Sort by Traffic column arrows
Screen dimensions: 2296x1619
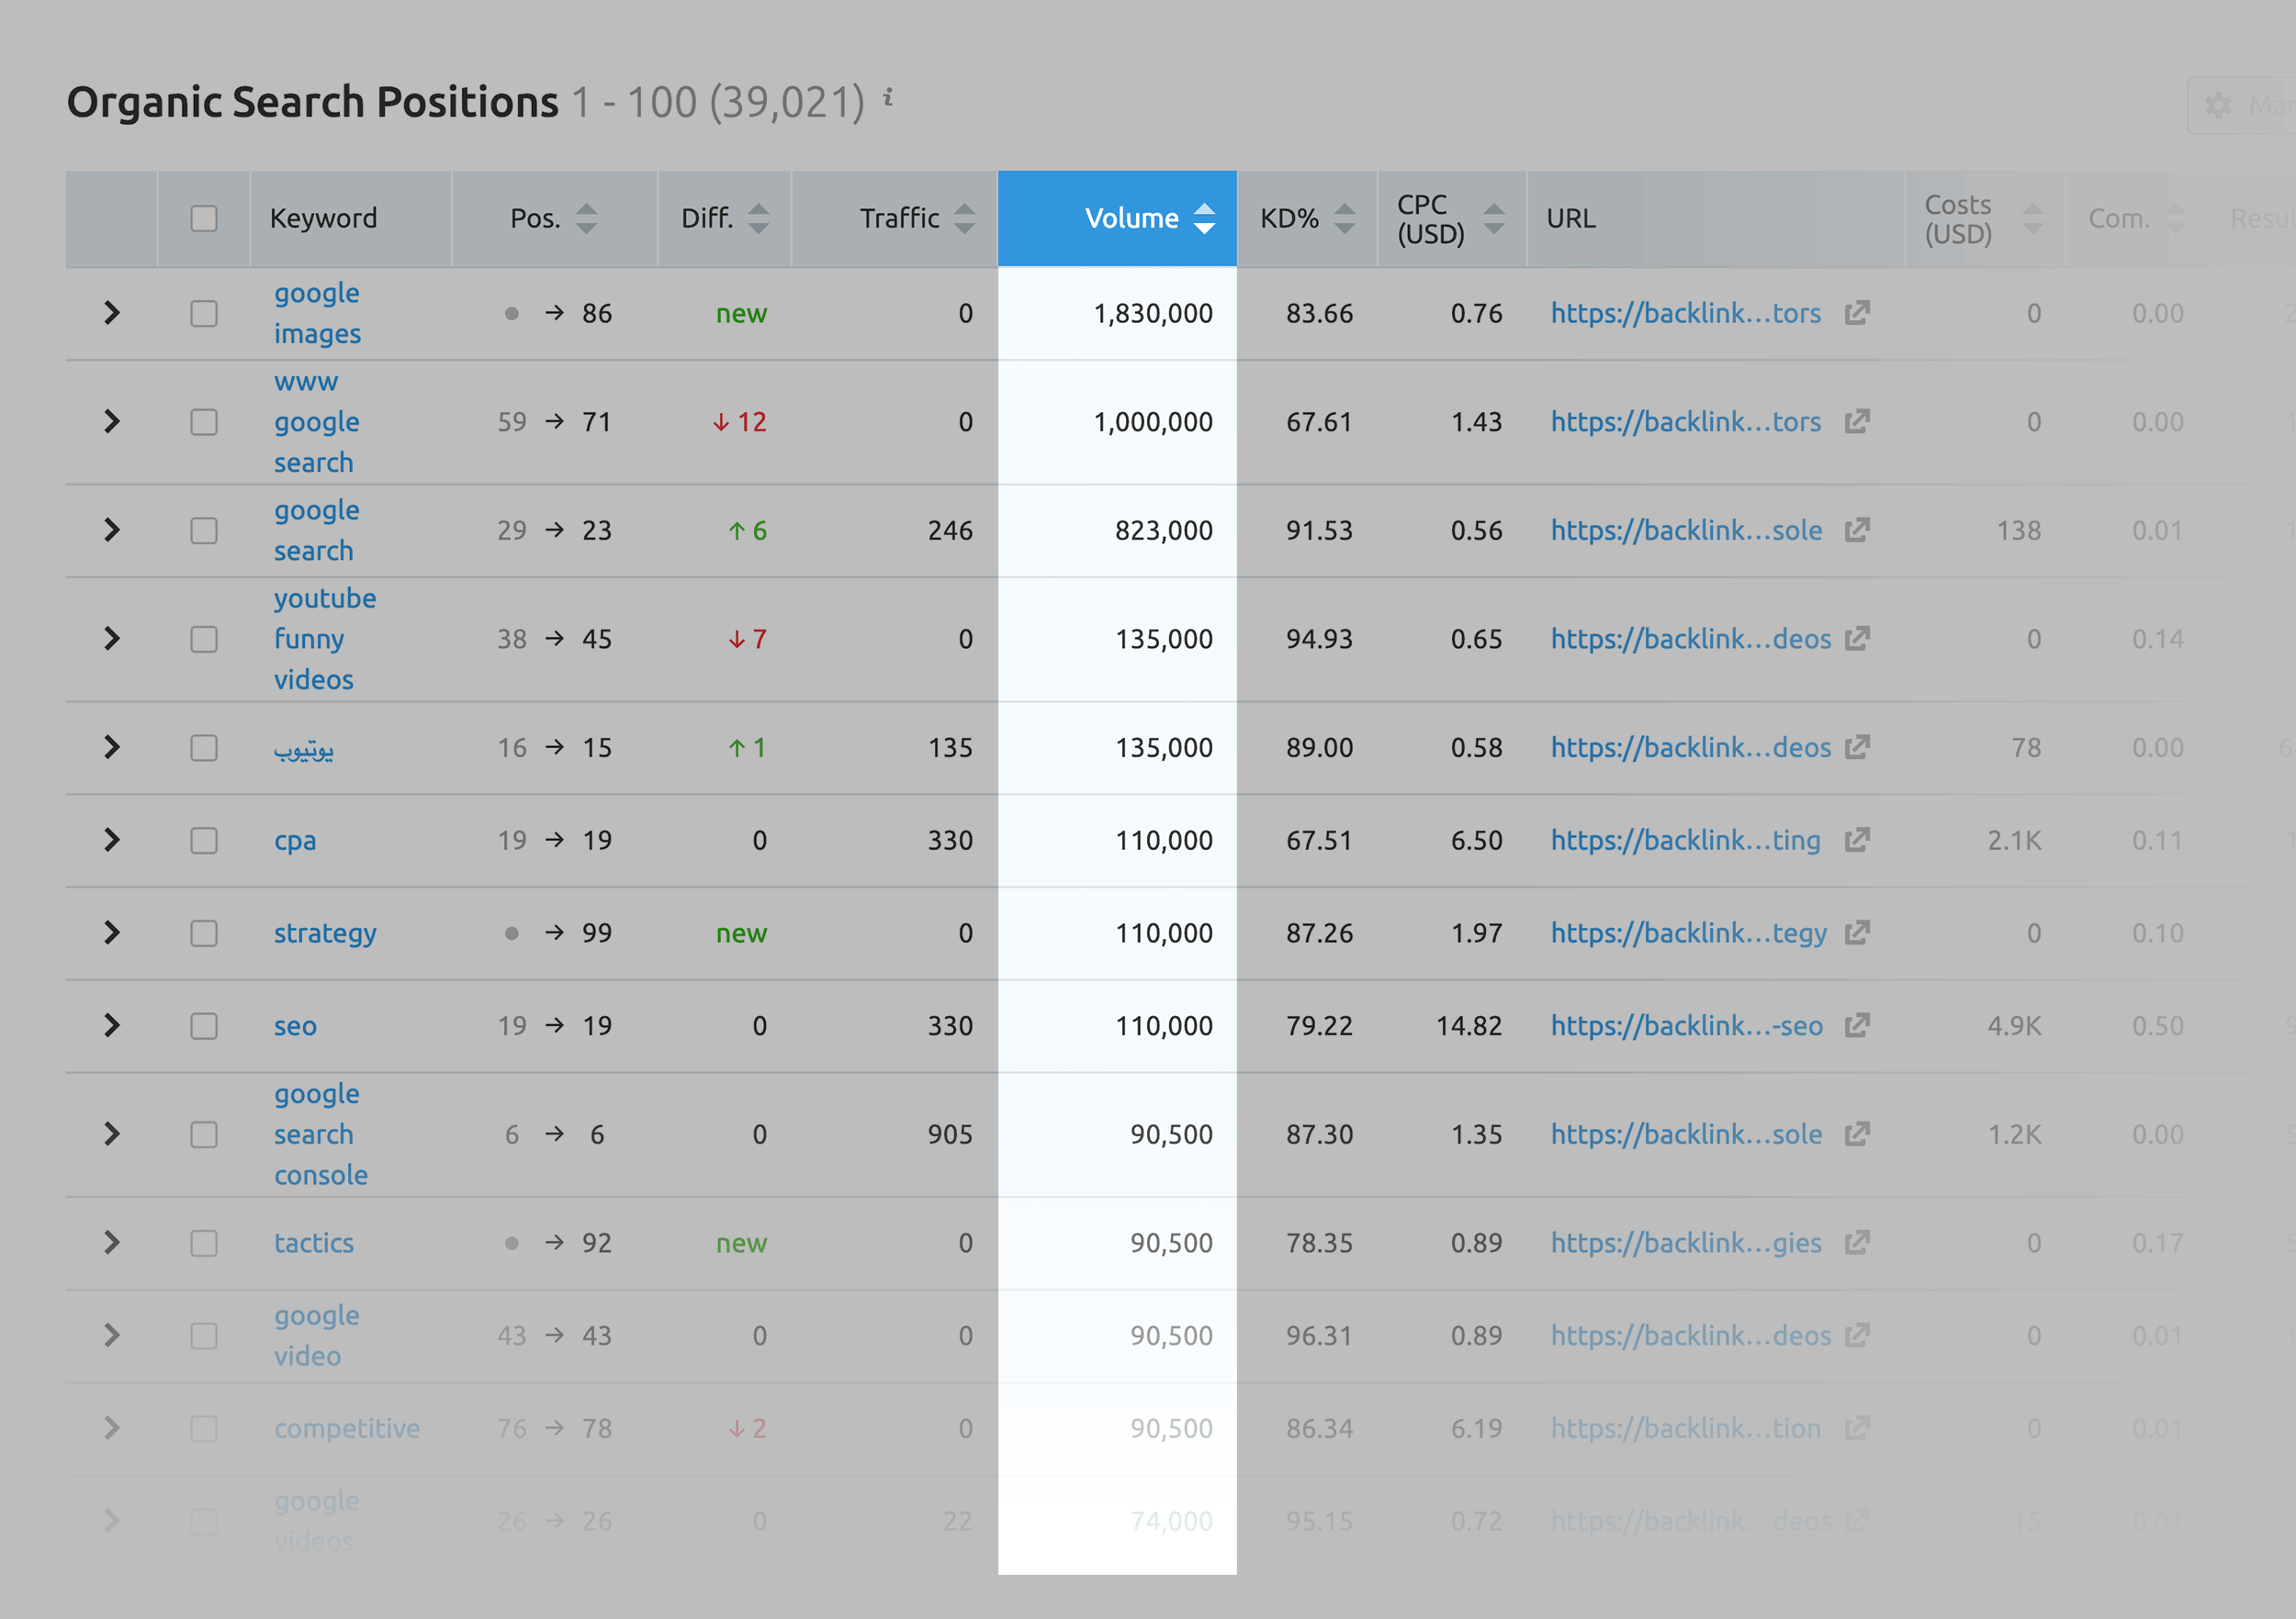[964, 218]
